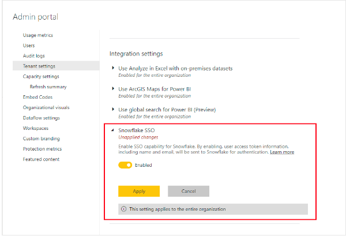
Task: Open Organizational visuals
Action: 46,107
